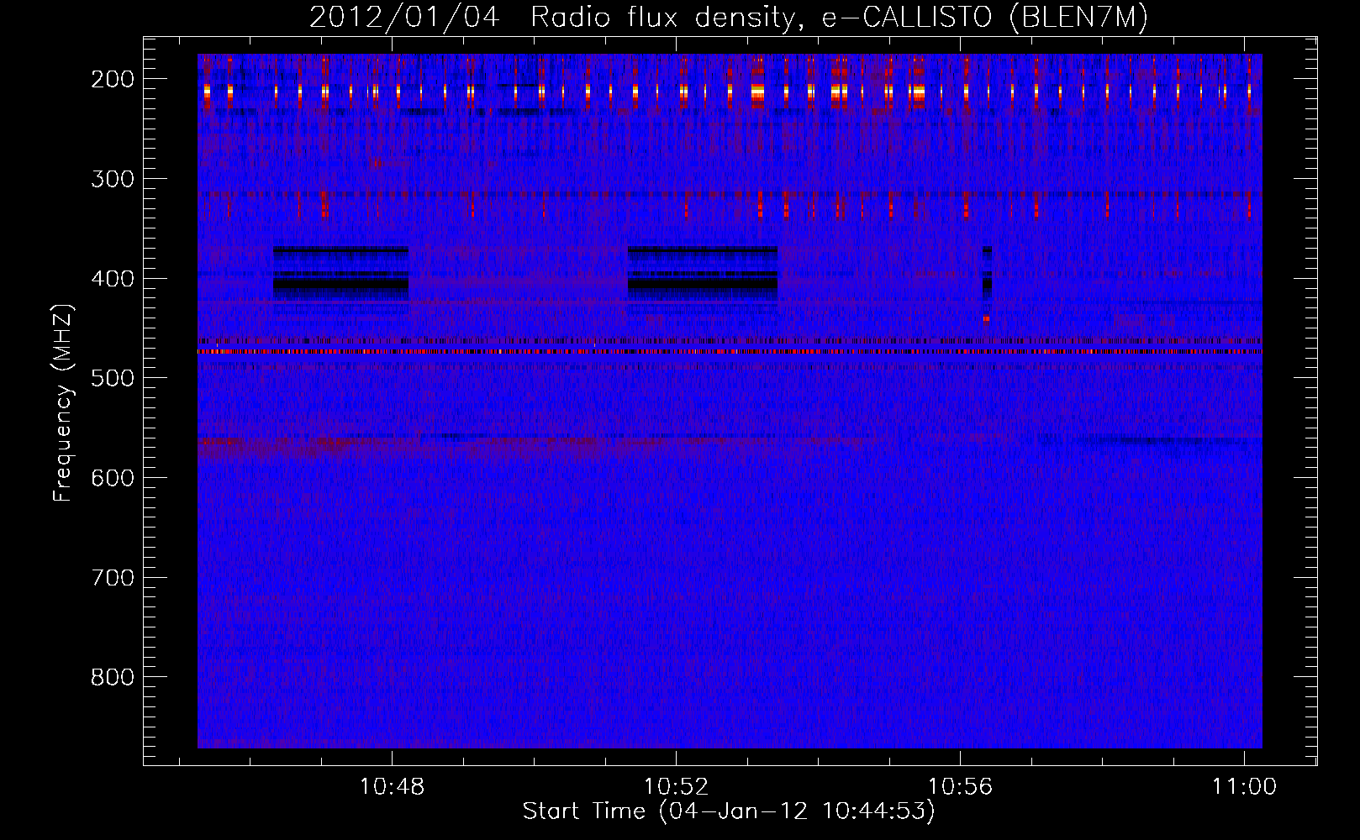Click the "Start Time (04-Jan-12 10:44:53)" label
The image size is (1360, 840).
(x=729, y=811)
